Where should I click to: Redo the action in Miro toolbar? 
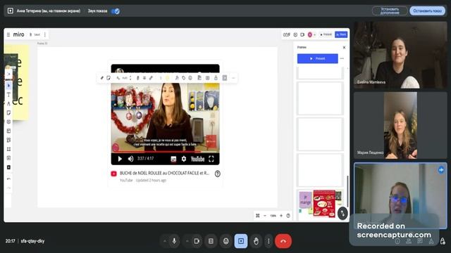point(8,188)
